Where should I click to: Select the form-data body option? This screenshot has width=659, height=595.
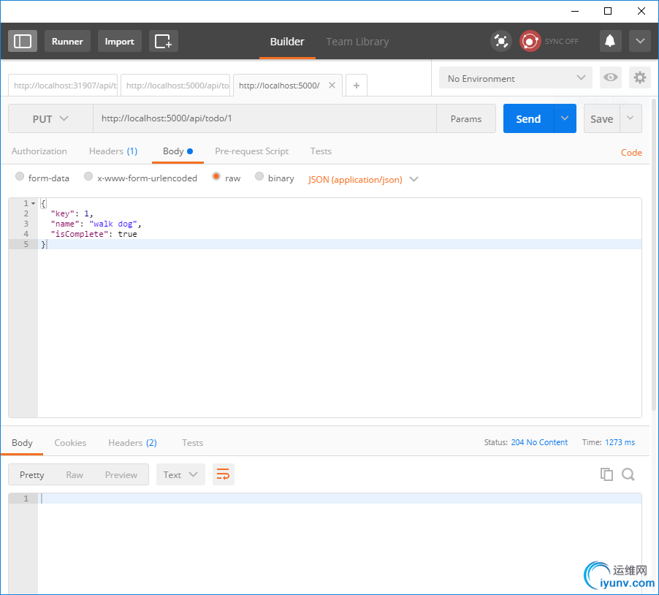coord(20,177)
